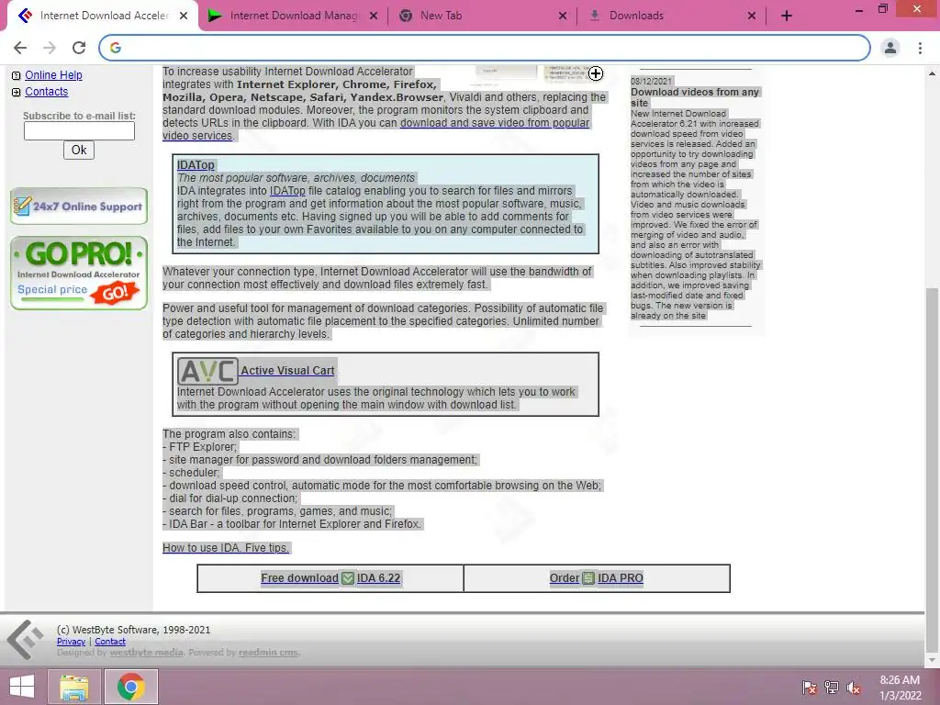Open the Windows Start menu

pos(22,687)
